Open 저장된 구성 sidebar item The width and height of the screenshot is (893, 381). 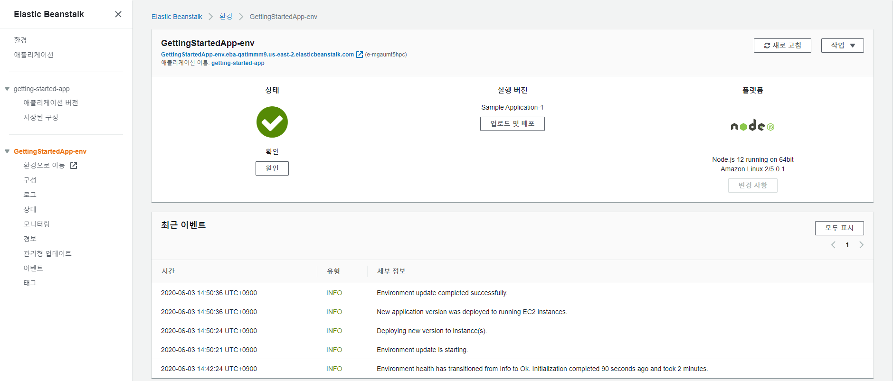coord(41,118)
